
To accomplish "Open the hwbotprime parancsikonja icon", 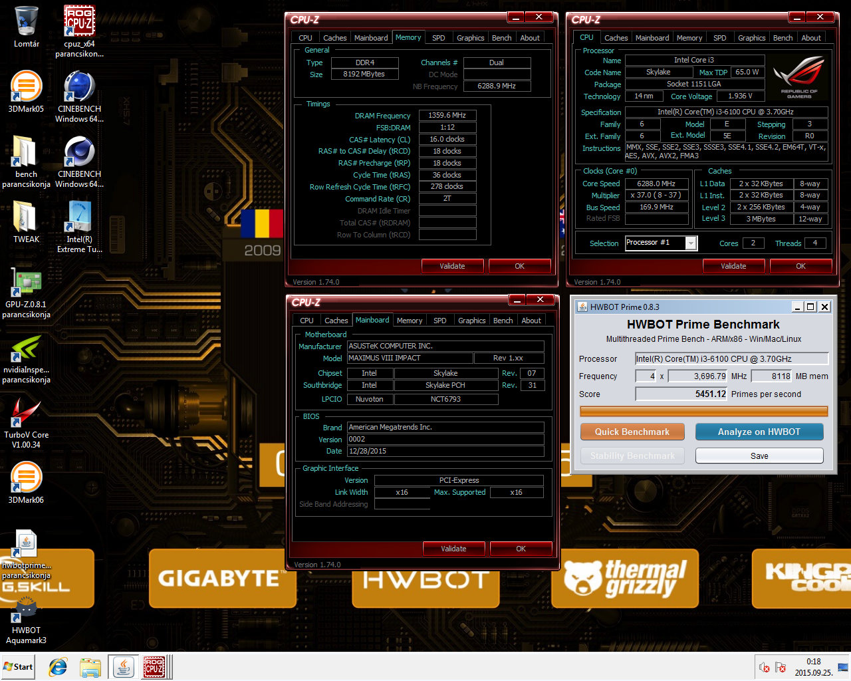I will click(x=26, y=543).
